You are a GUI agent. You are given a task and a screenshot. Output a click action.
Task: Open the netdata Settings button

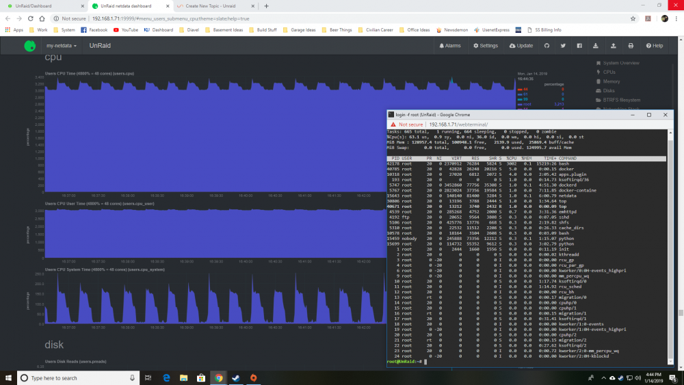(486, 46)
